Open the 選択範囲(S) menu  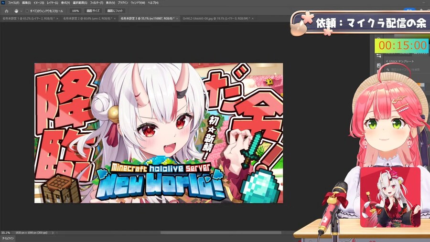point(80,3)
